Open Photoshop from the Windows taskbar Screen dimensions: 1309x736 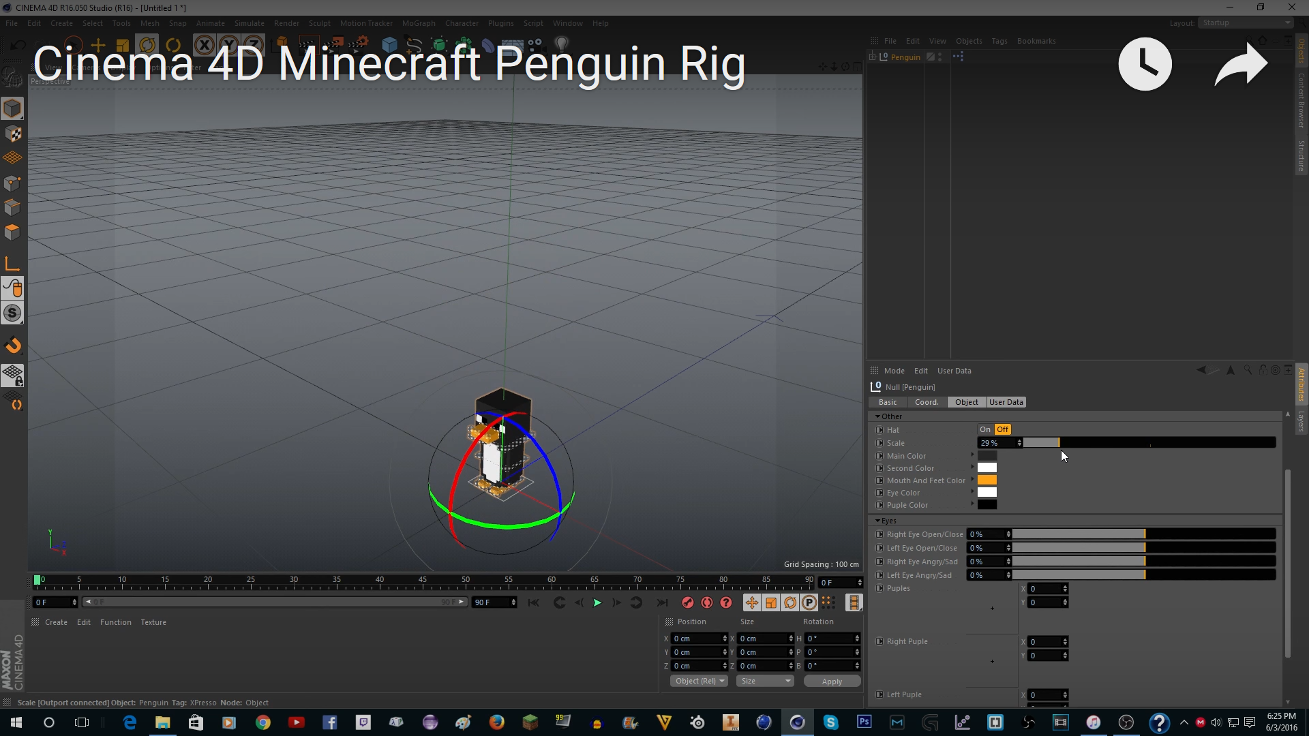864,722
